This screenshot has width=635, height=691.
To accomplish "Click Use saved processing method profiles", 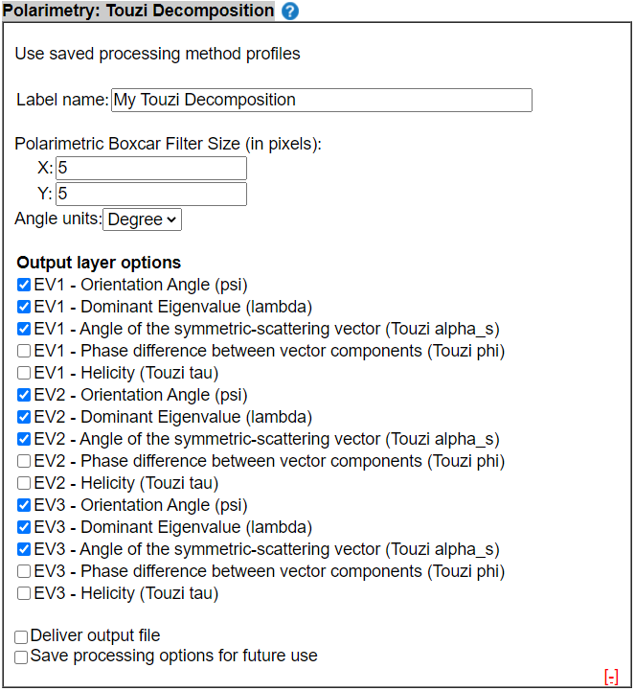I will pos(157,54).
